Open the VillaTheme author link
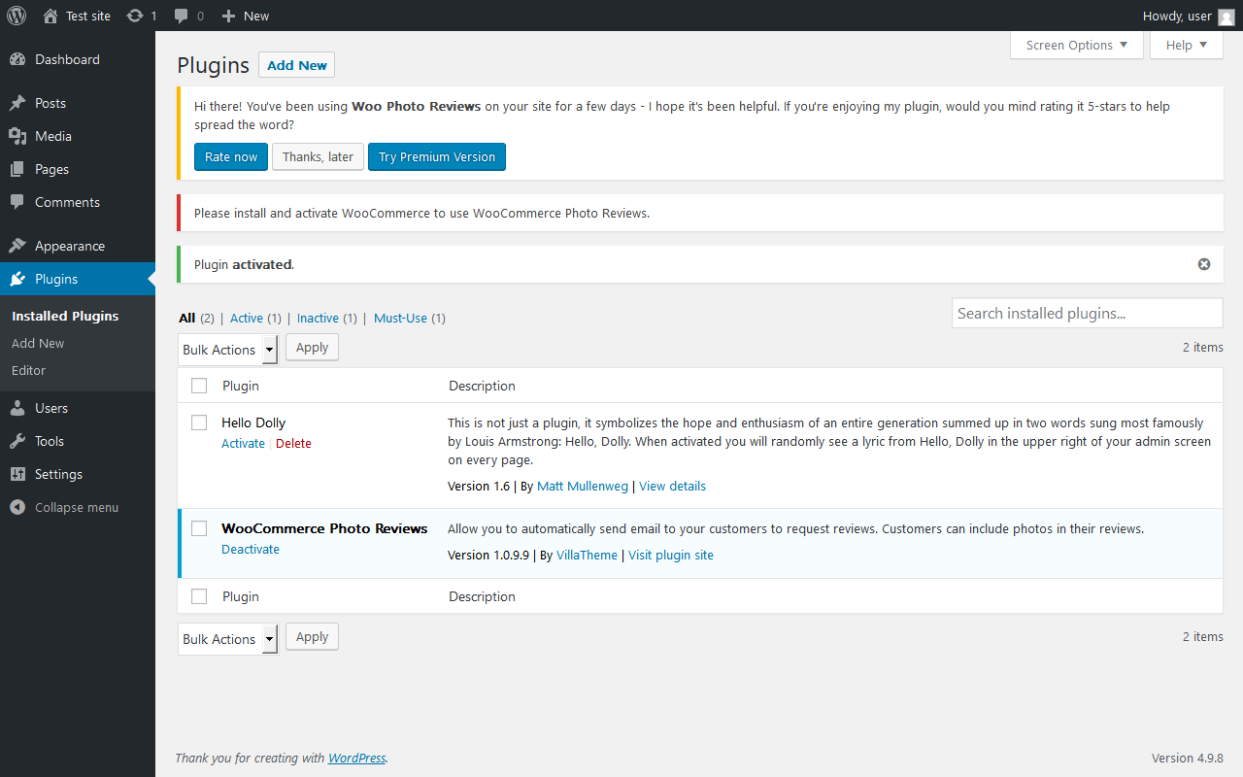The height and width of the screenshot is (777, 1243). [x=587, y=556]
